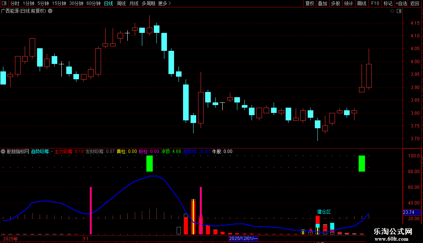Click the 100.0 indicator axis label
The image size is (423, 243).
(414, 156)
